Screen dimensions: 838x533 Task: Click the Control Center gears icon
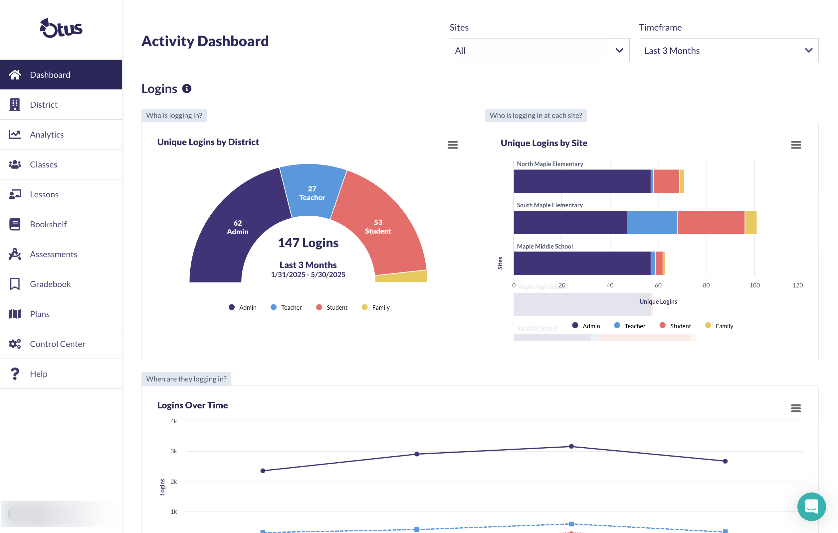click(15, 344)
